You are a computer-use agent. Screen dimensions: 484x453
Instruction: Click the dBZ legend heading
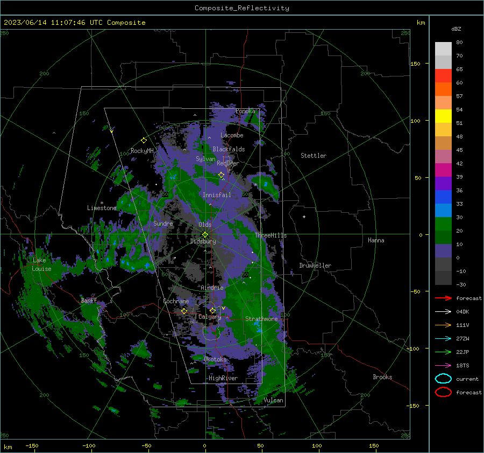(x=456, y=29)
